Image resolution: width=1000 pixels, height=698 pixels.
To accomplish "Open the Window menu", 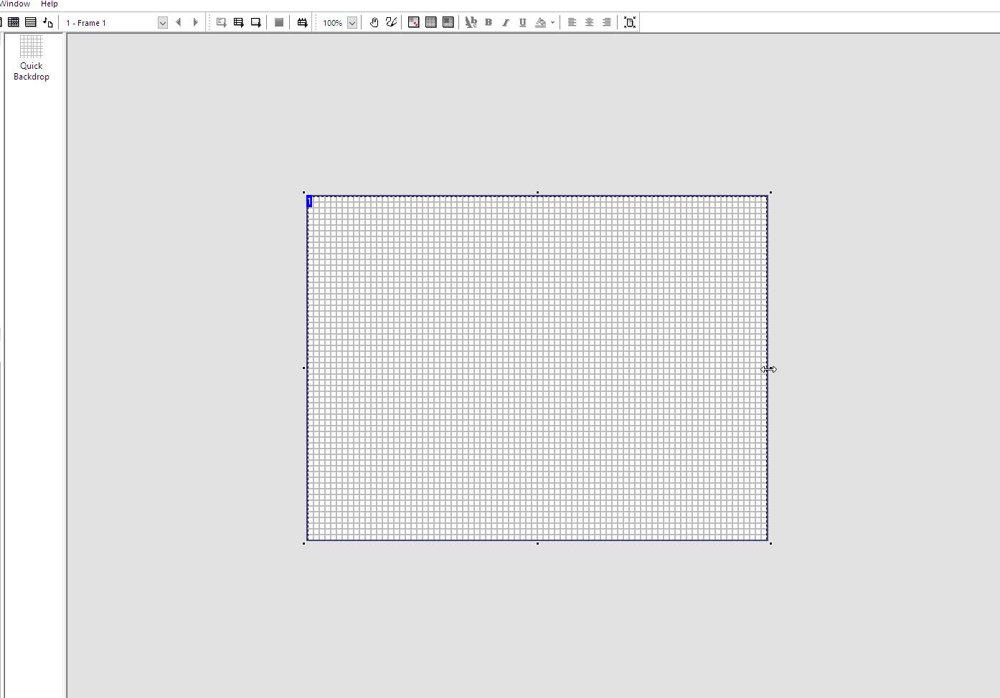I will [15, 4].
